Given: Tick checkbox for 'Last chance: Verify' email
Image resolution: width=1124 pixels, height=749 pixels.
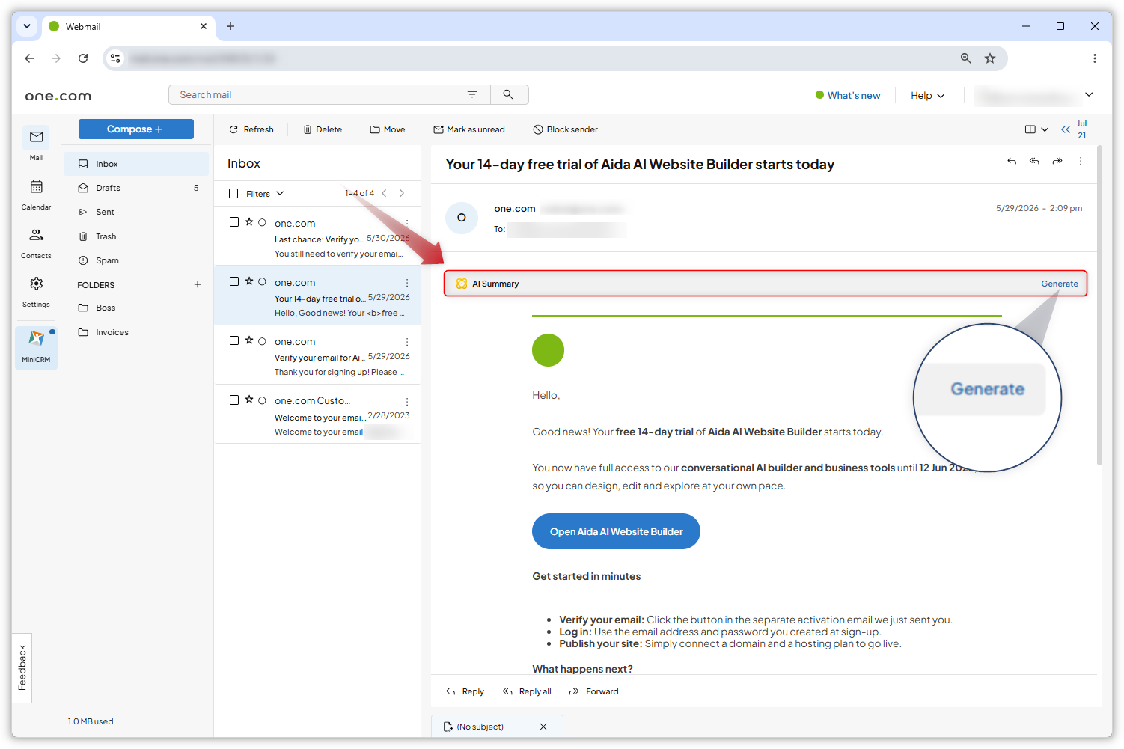Looking at the screenshot, I should (234, 222).
